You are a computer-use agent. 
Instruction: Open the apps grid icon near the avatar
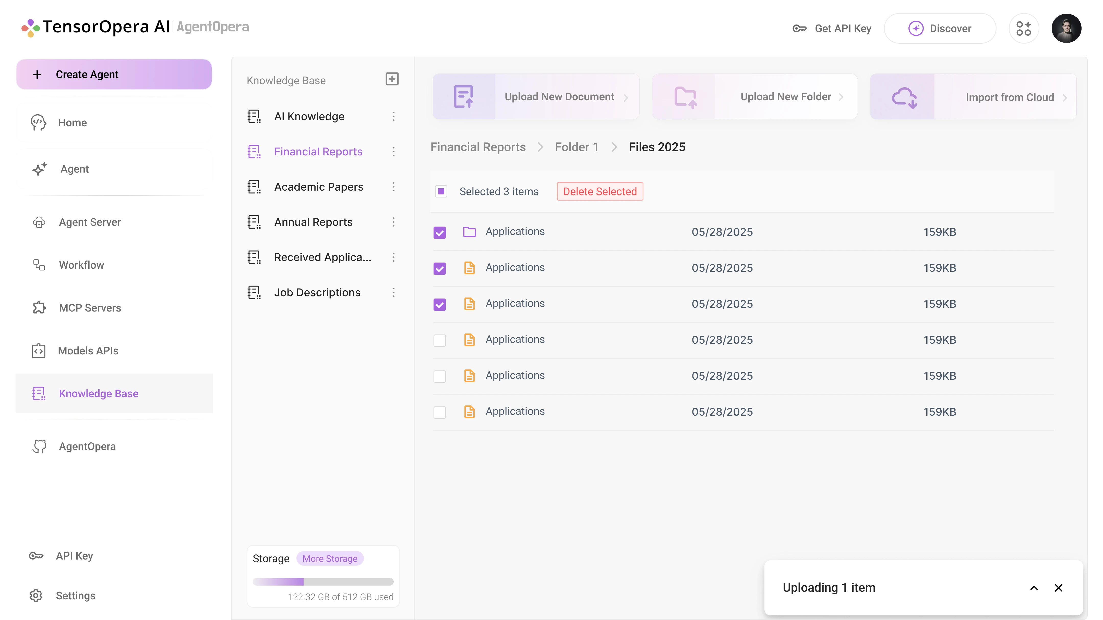[x=1024, y=28]
